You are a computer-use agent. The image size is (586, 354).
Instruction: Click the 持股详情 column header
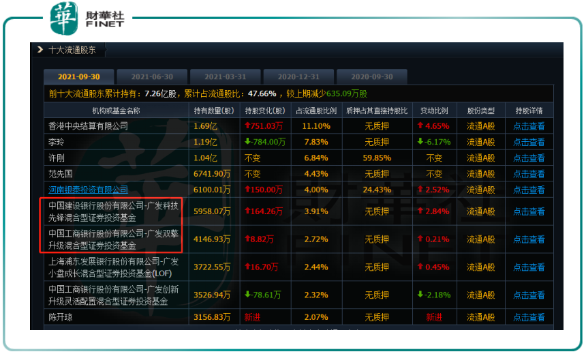click(529, 110)
